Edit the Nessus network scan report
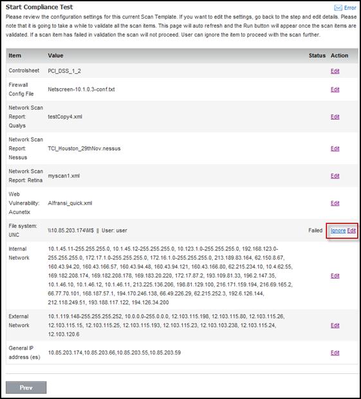This screenshot has height=399, width=361. point(335,149)
